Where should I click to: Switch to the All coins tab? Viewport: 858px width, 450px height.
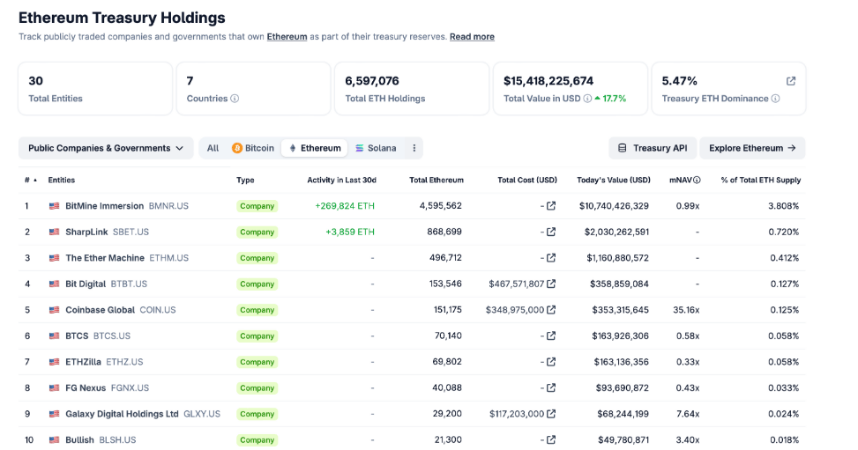click(213, 148)
